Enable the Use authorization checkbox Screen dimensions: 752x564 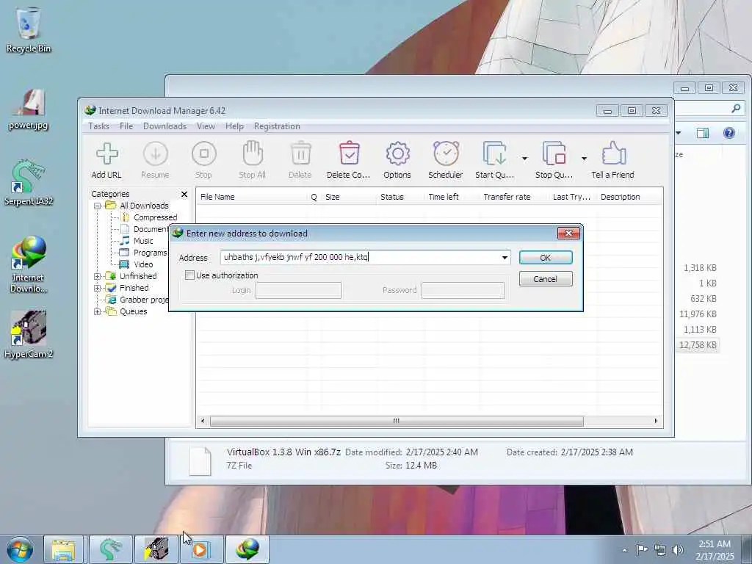point(190,275)
